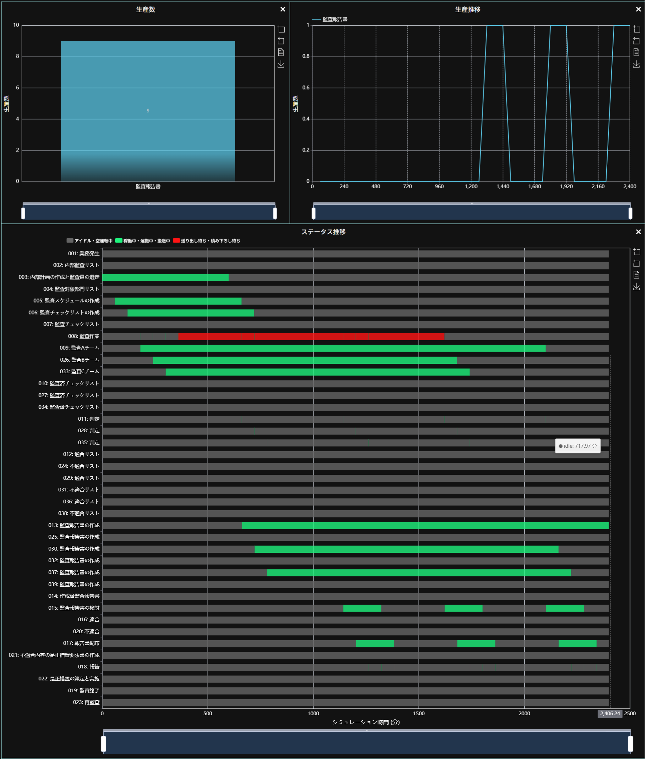Open data view for ステータス推移 chart
Image resolution: width=645 pixels, height=759 pixels.
pos(636,275)
